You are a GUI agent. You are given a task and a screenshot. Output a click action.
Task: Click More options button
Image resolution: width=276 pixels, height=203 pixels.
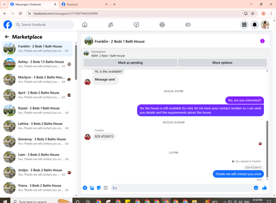[222, 63]
